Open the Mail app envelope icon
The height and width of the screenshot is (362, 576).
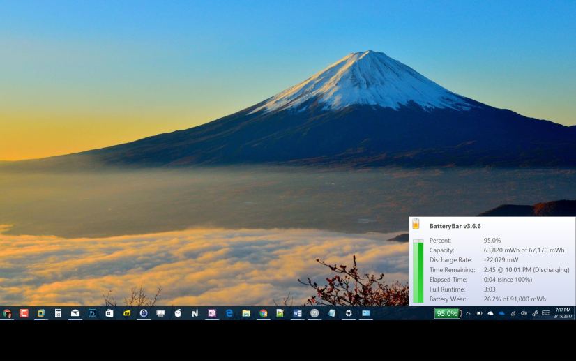75,313
